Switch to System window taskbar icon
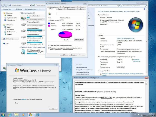Screen dimensions: 156x117 [37, 115]
